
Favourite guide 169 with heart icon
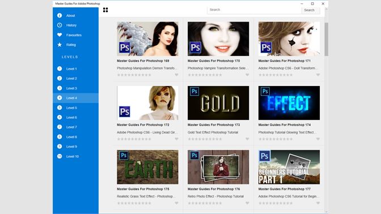point(177,75)
